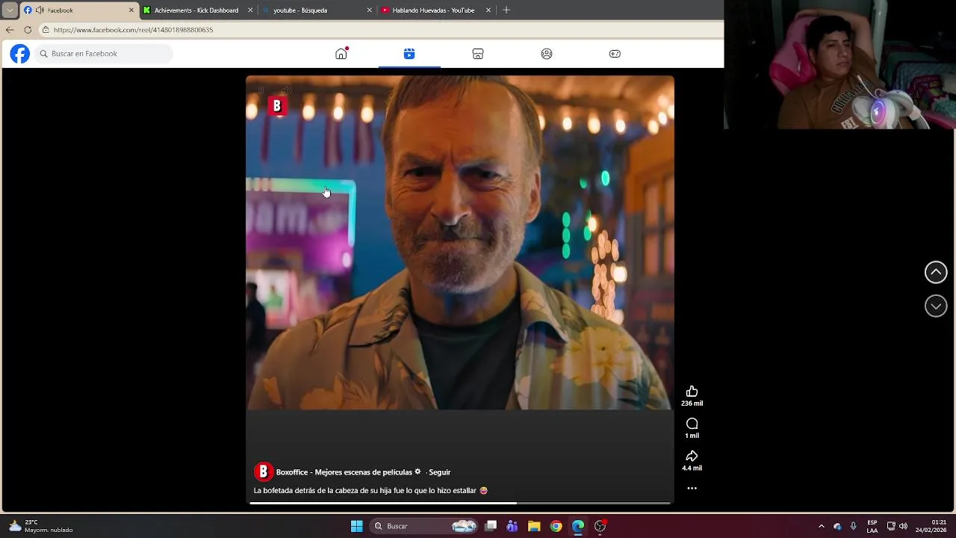
Task: Open the Marketplace storefront icon
Action: [x=478, y=54]
